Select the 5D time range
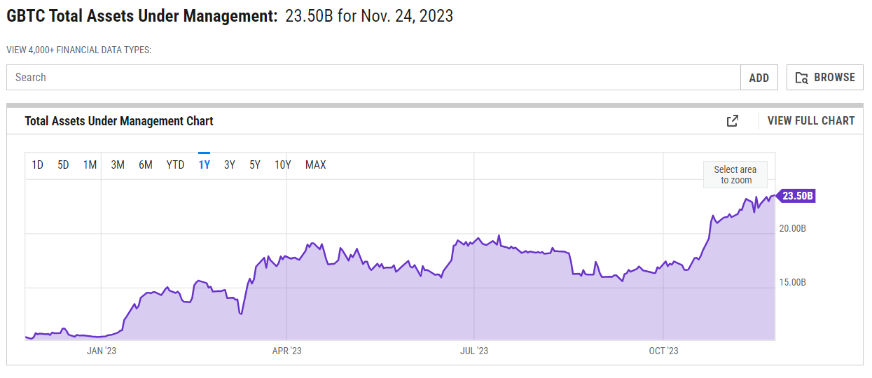This screenshot has width=872, height=378. pyautogui.click(x=63, y=165)
